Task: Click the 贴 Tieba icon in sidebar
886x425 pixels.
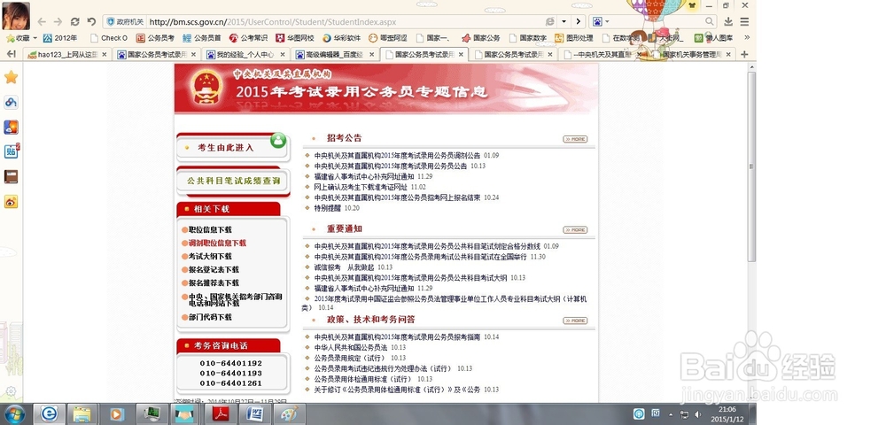Action: tap(11, 151)
